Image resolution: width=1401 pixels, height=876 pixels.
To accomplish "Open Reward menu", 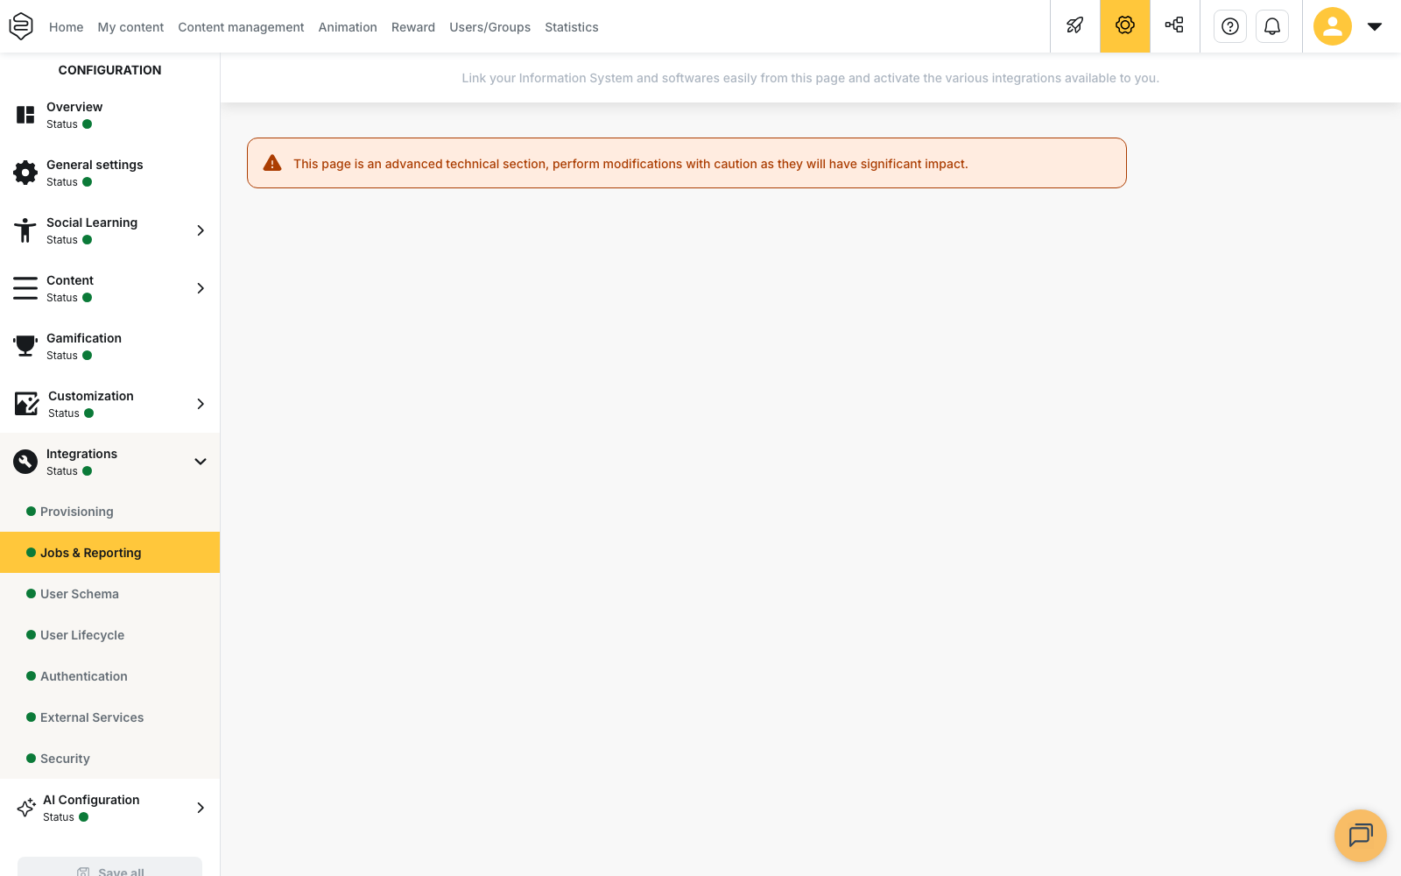I will 413,27.
